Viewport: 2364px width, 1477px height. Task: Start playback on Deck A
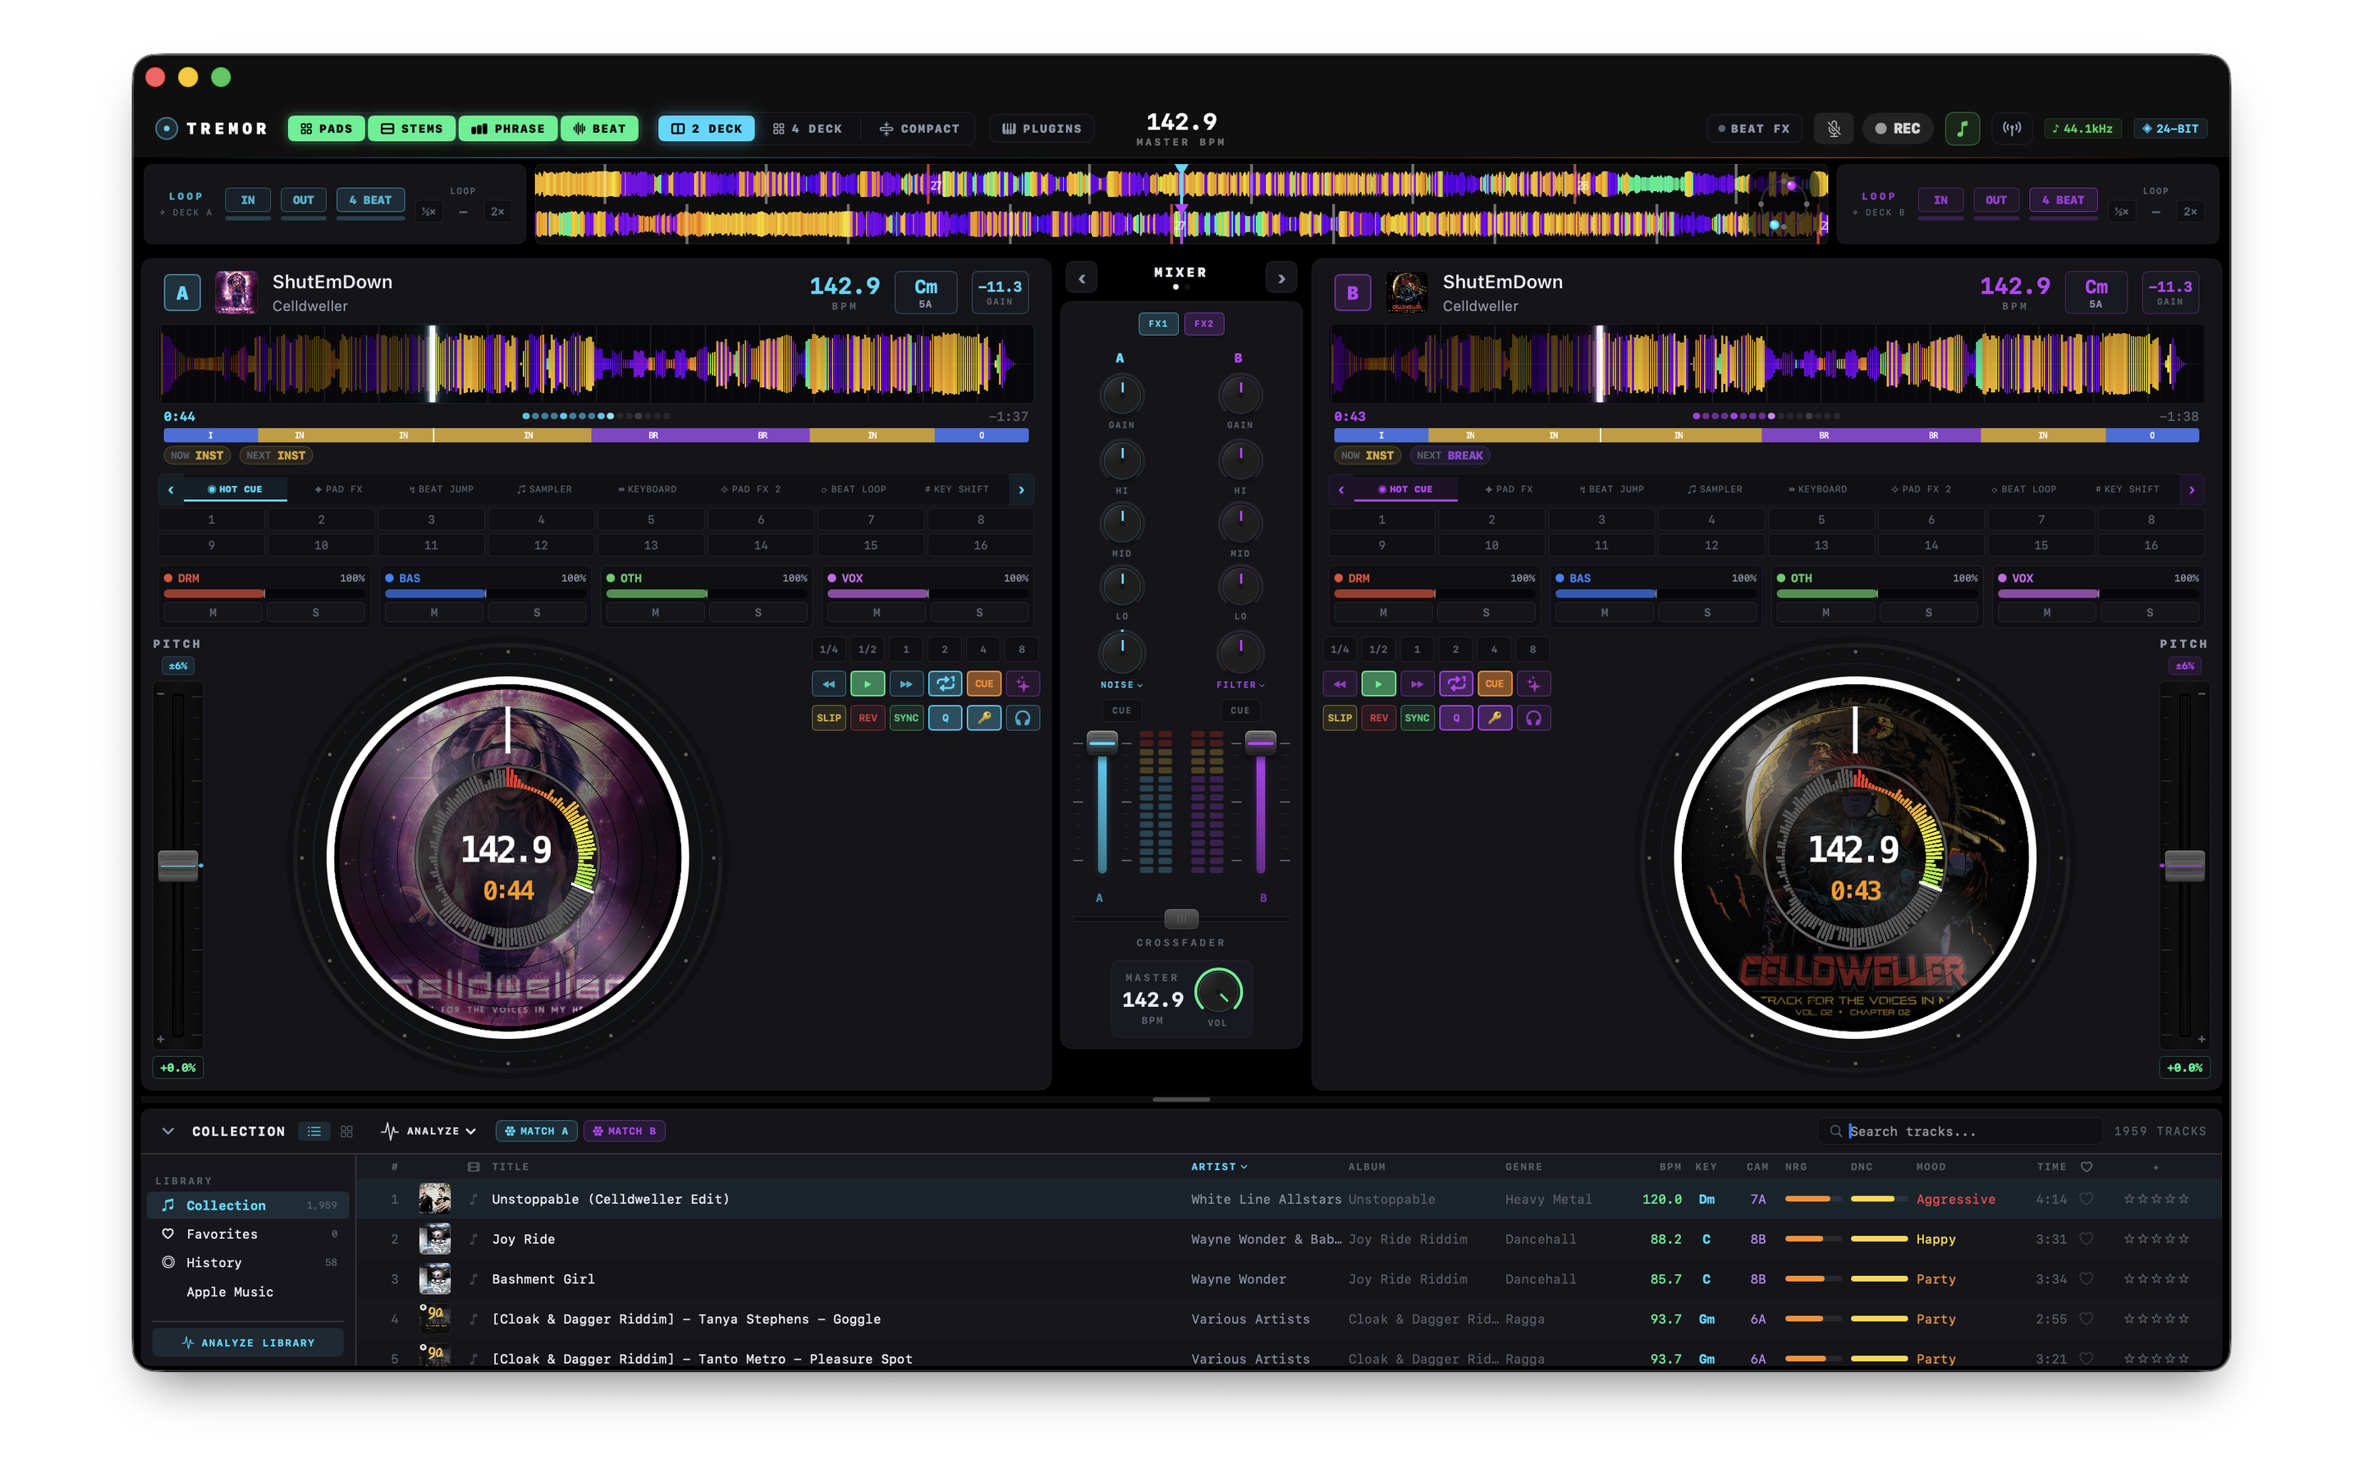click(x=868, y=684)
